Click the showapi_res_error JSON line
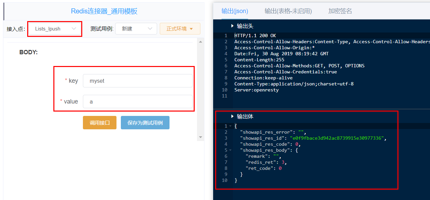 [273, 132]
